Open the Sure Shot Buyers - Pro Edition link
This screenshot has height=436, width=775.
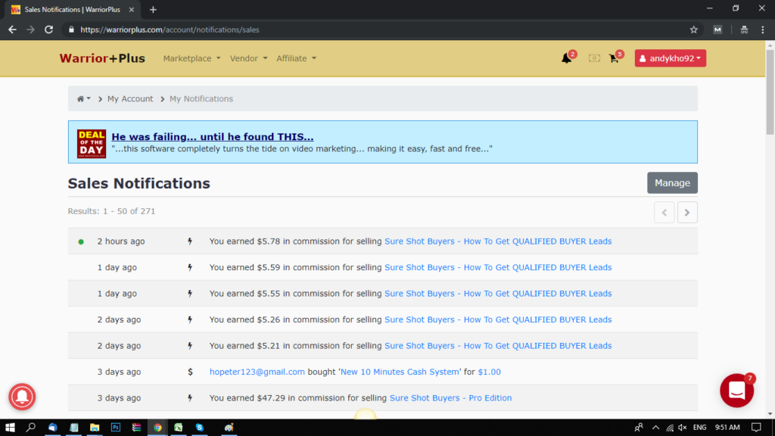click(x=451, y=398)
